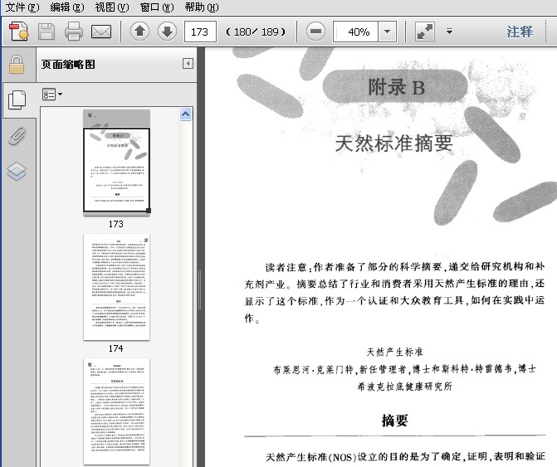Open the 视图 menu

pos(112,7)
